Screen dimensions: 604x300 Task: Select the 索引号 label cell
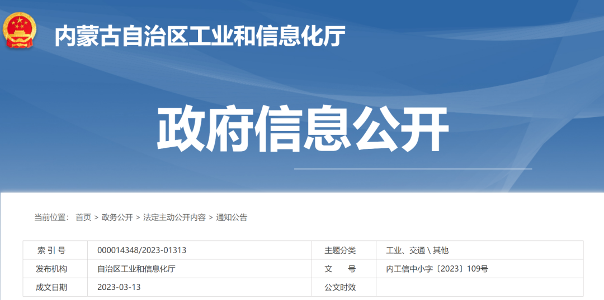55,250
